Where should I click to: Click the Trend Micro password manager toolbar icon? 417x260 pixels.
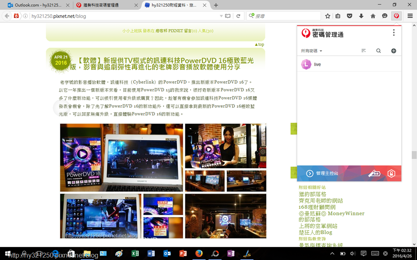coord(396,16)
